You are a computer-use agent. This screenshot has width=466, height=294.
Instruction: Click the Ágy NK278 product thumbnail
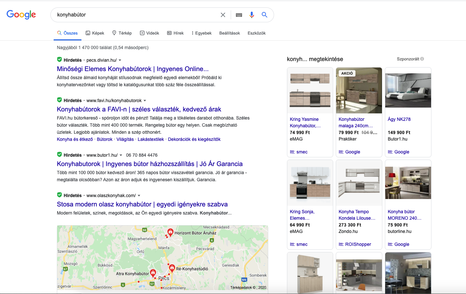coord(408,90)
